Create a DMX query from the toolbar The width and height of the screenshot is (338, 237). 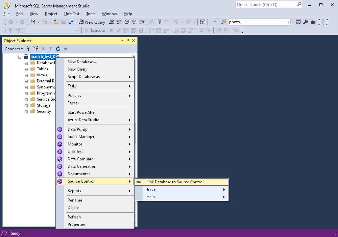pyautogui.click(x=126, y=22)
